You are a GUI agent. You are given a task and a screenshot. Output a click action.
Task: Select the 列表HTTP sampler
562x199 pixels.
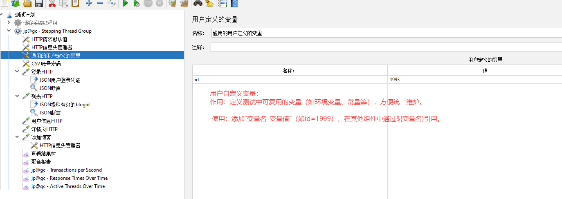[x=42, y=96]
